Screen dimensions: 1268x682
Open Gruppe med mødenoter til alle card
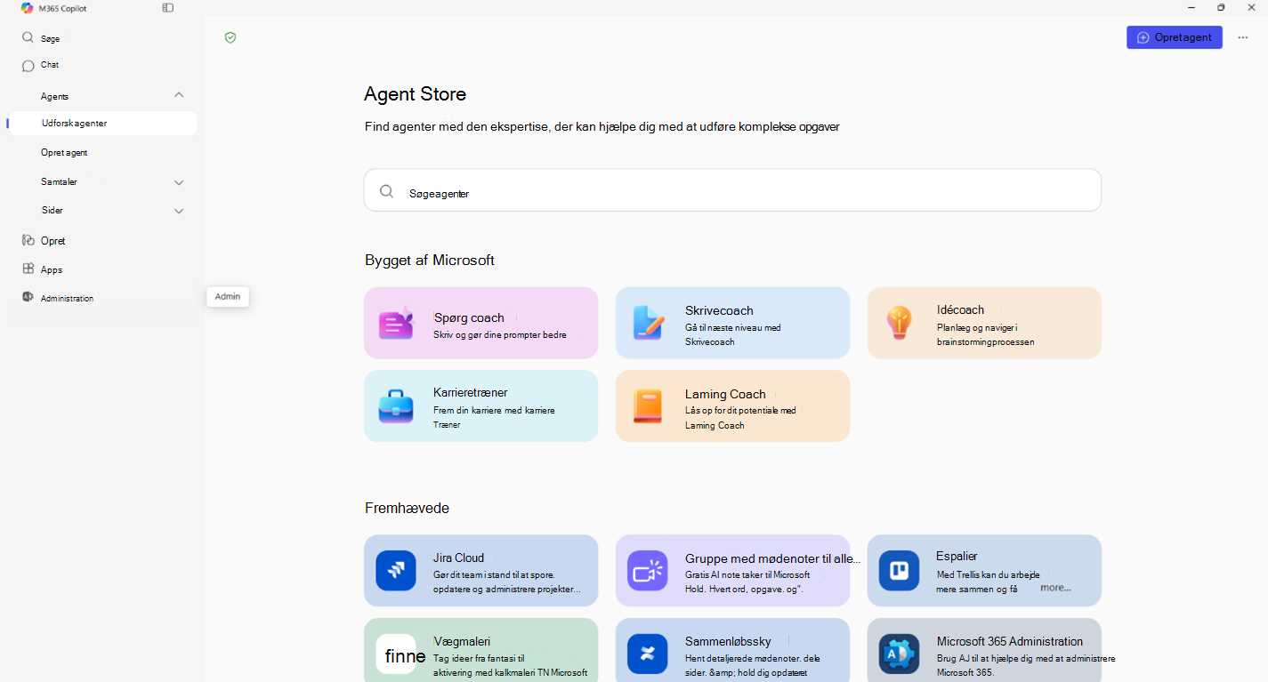[732, 571]
